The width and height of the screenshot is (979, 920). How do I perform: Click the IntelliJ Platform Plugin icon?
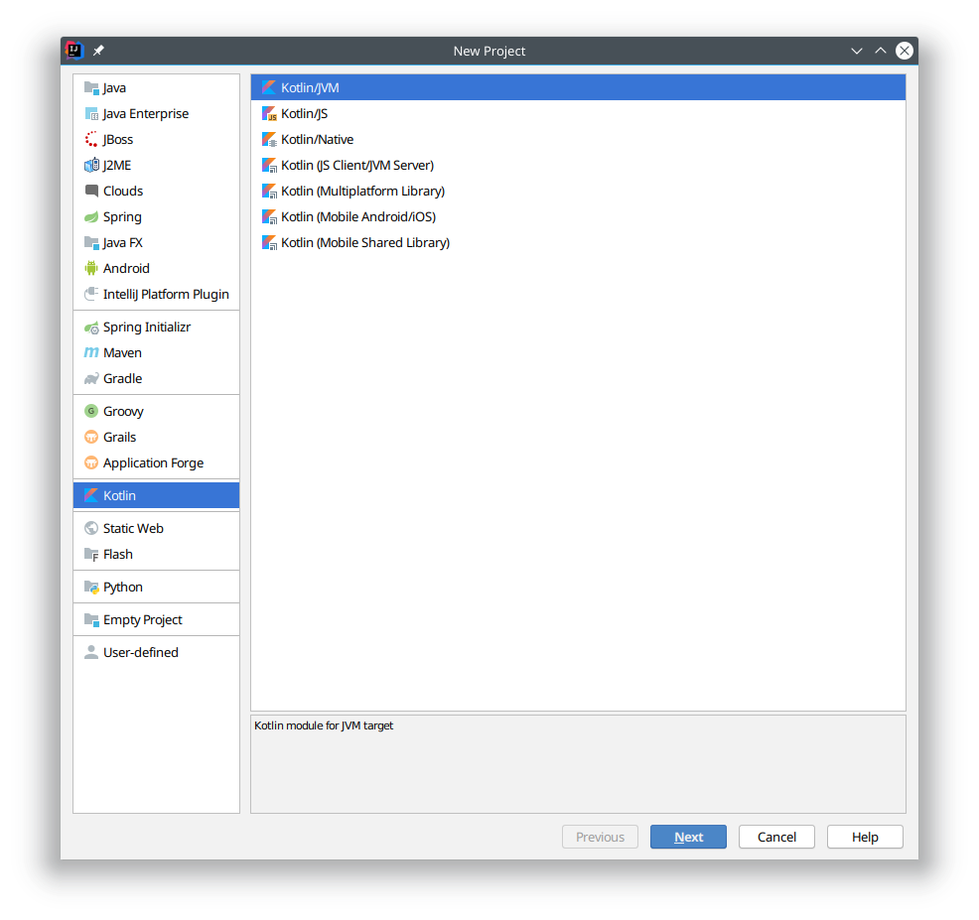point(91,294)
